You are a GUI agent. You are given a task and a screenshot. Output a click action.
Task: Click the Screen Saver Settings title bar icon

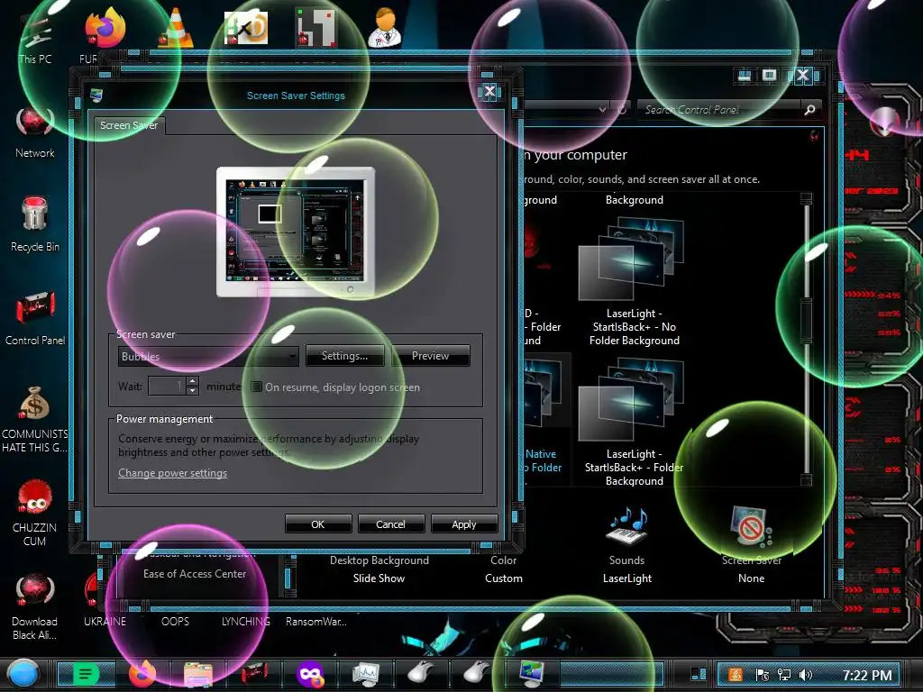pos(96,95)
